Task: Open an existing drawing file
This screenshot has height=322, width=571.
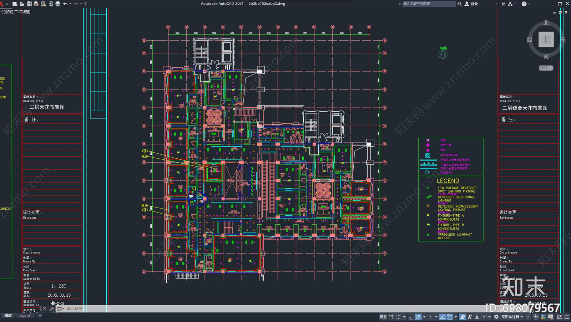Action: [22, 4]
